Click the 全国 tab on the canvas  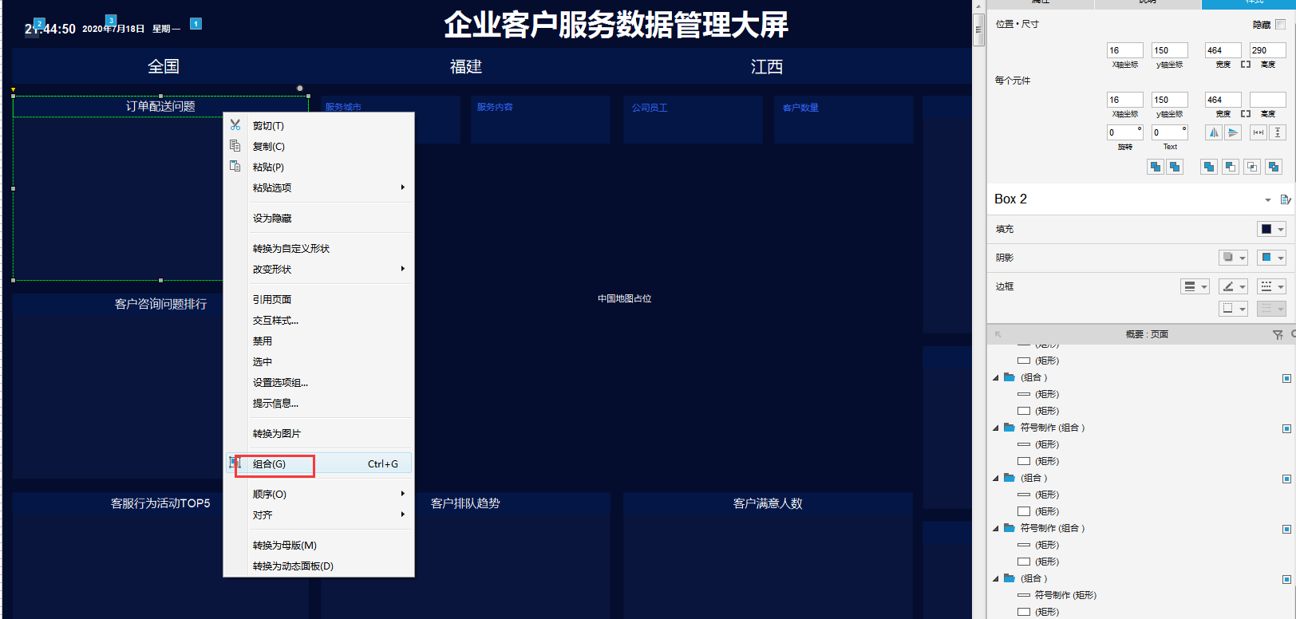164,67
